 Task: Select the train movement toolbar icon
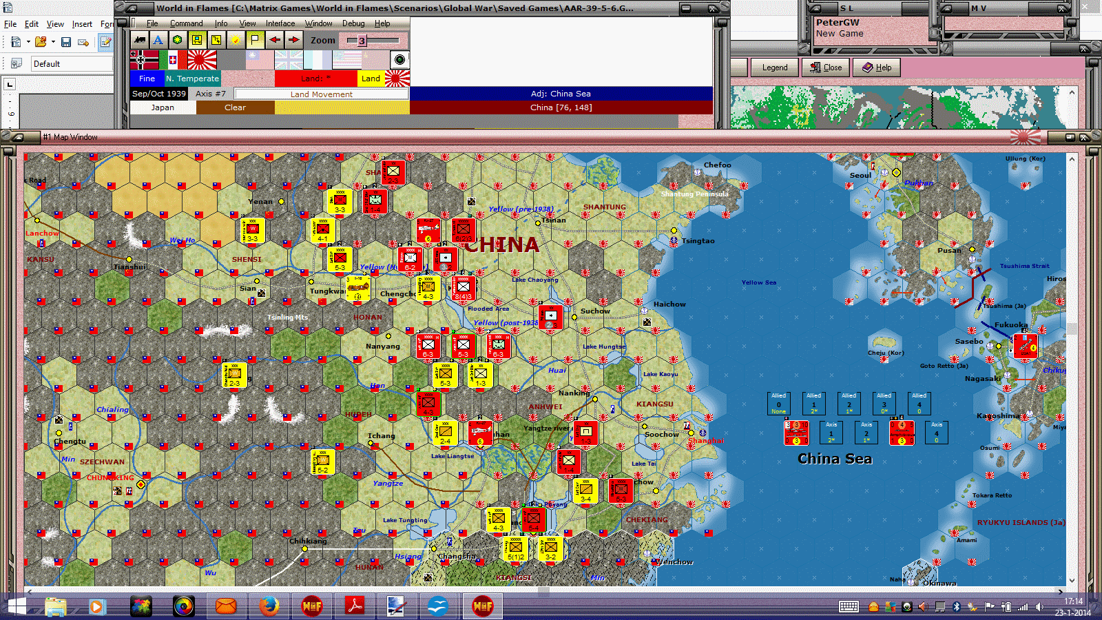139,41
